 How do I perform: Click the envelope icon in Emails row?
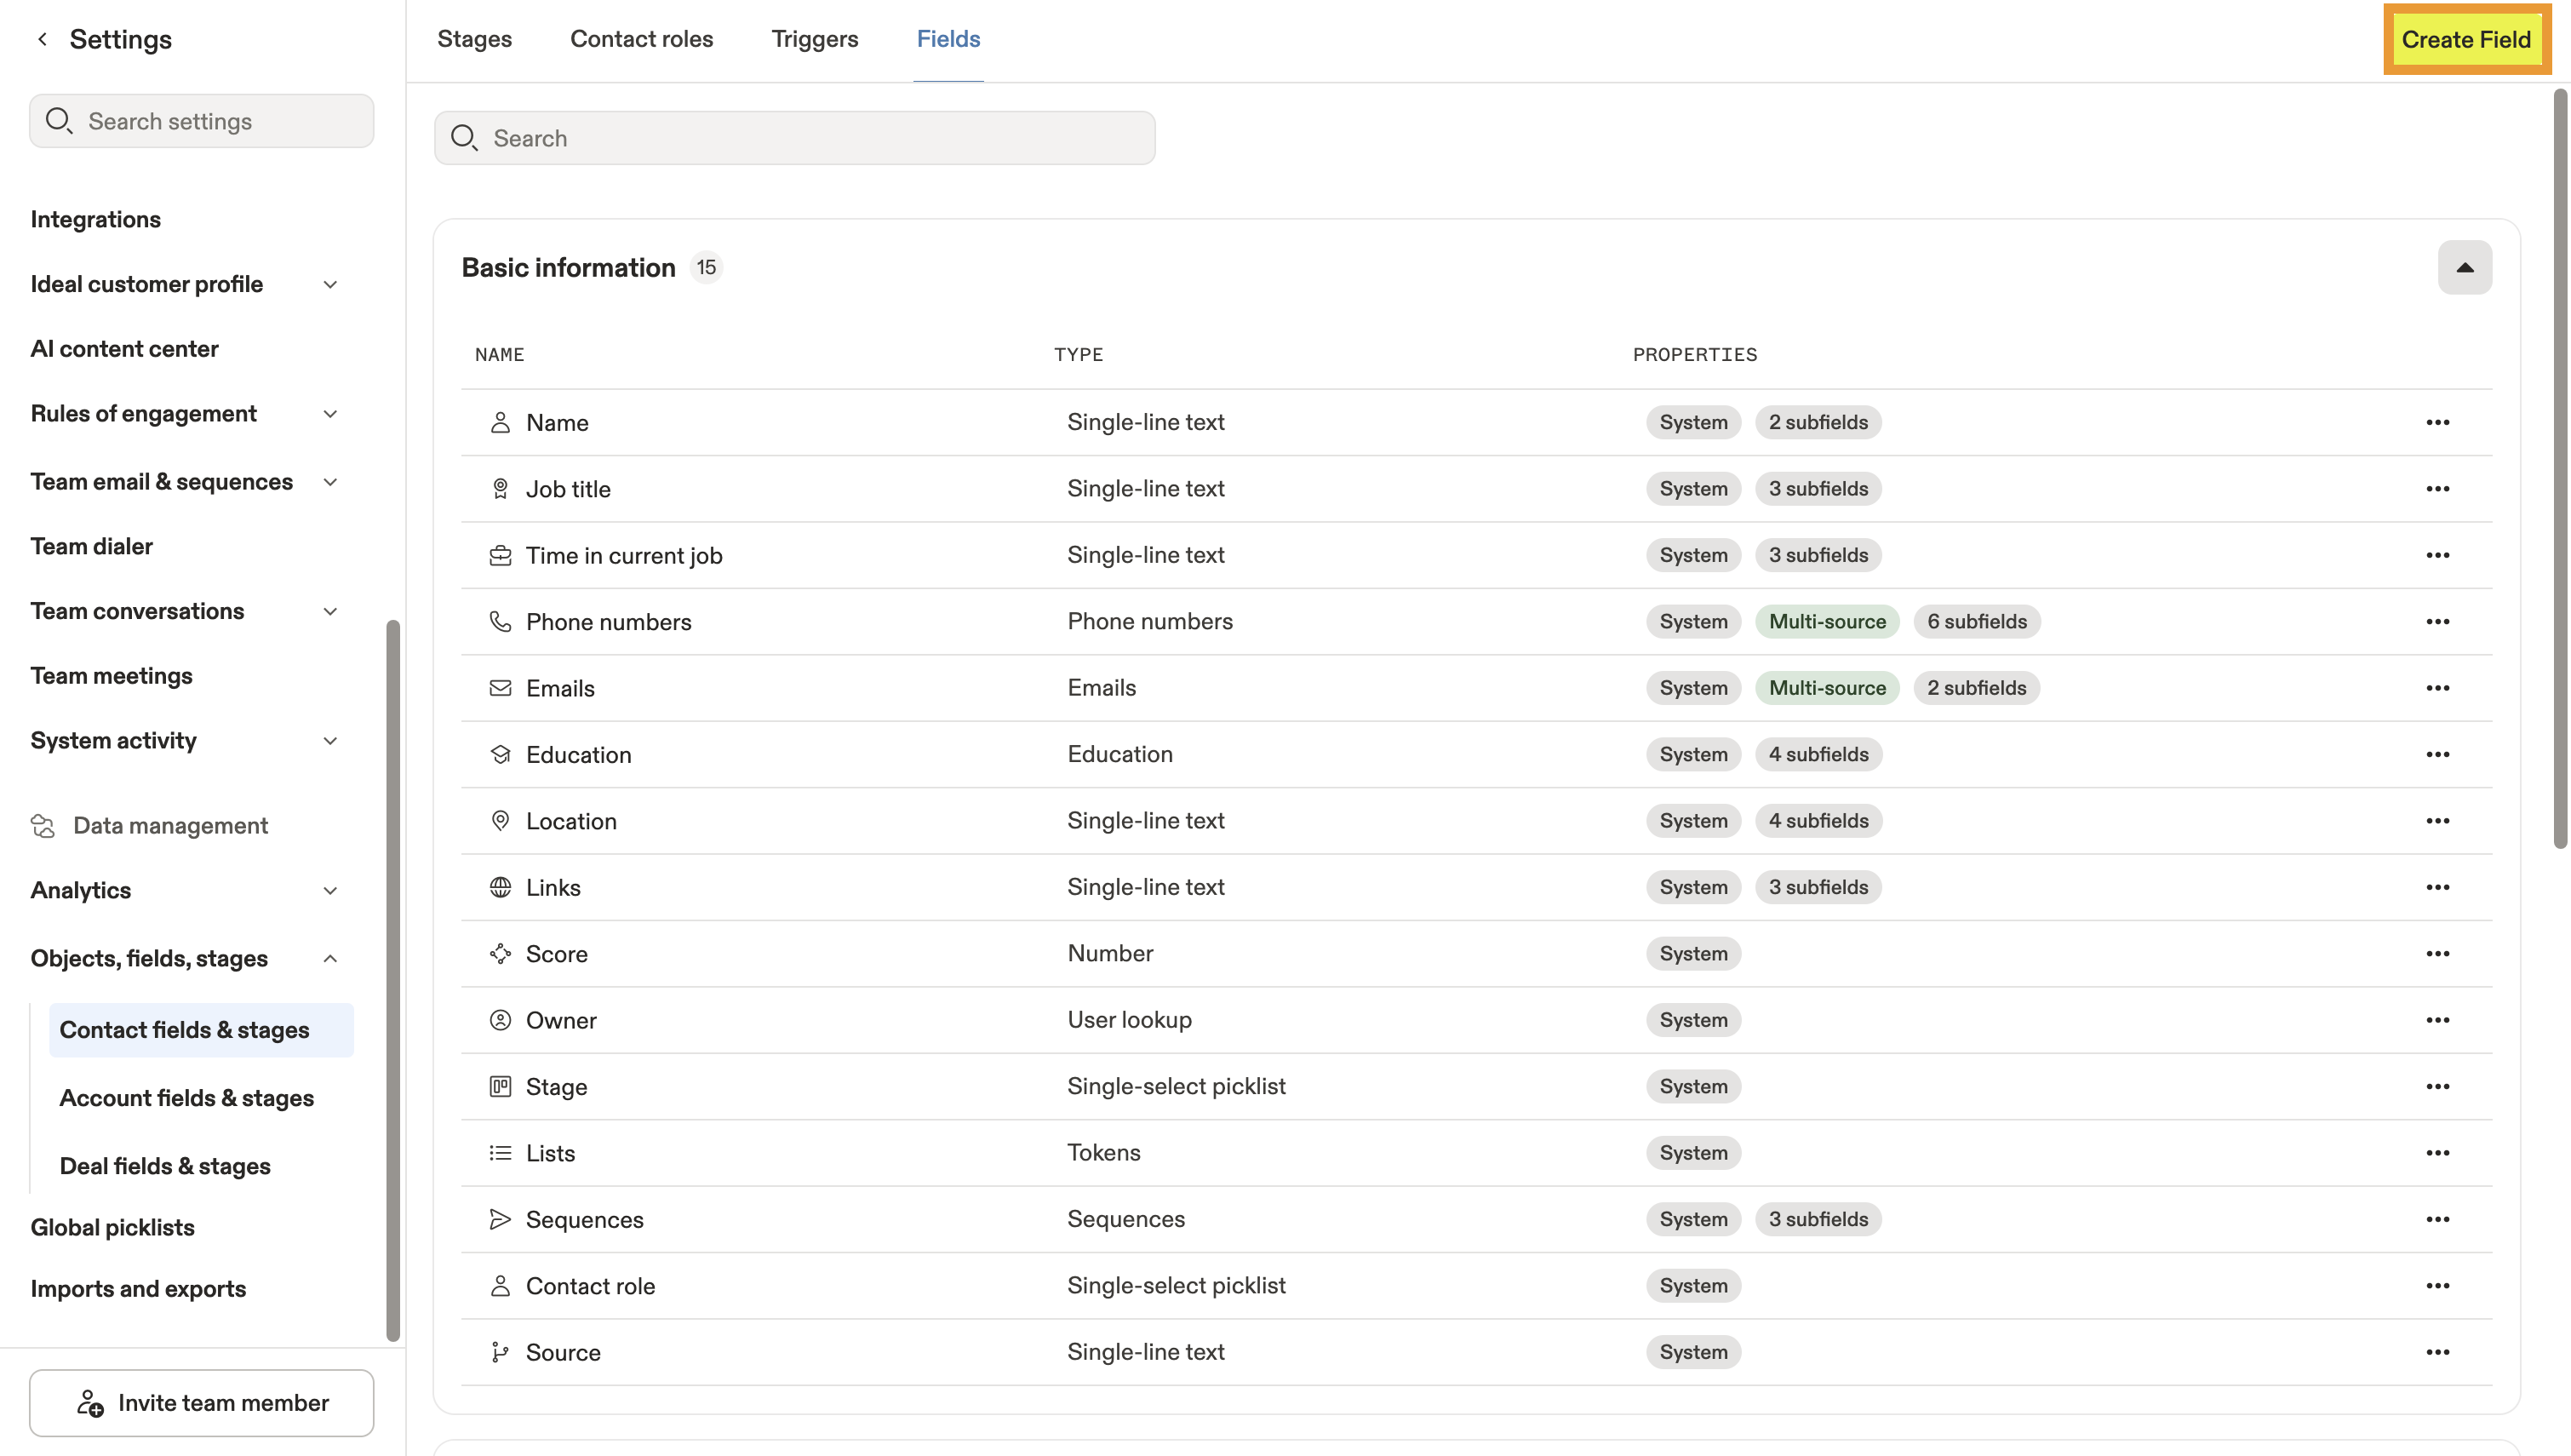500,688
